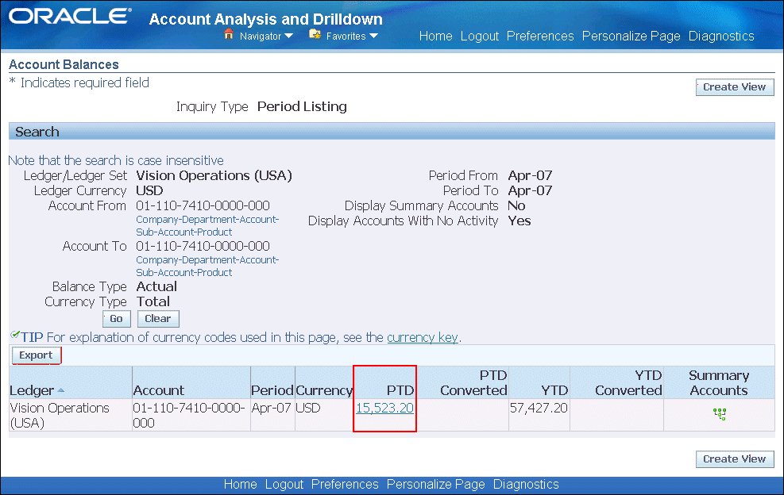Click Preferences link in the footer
784x495 pixels.
345,484
